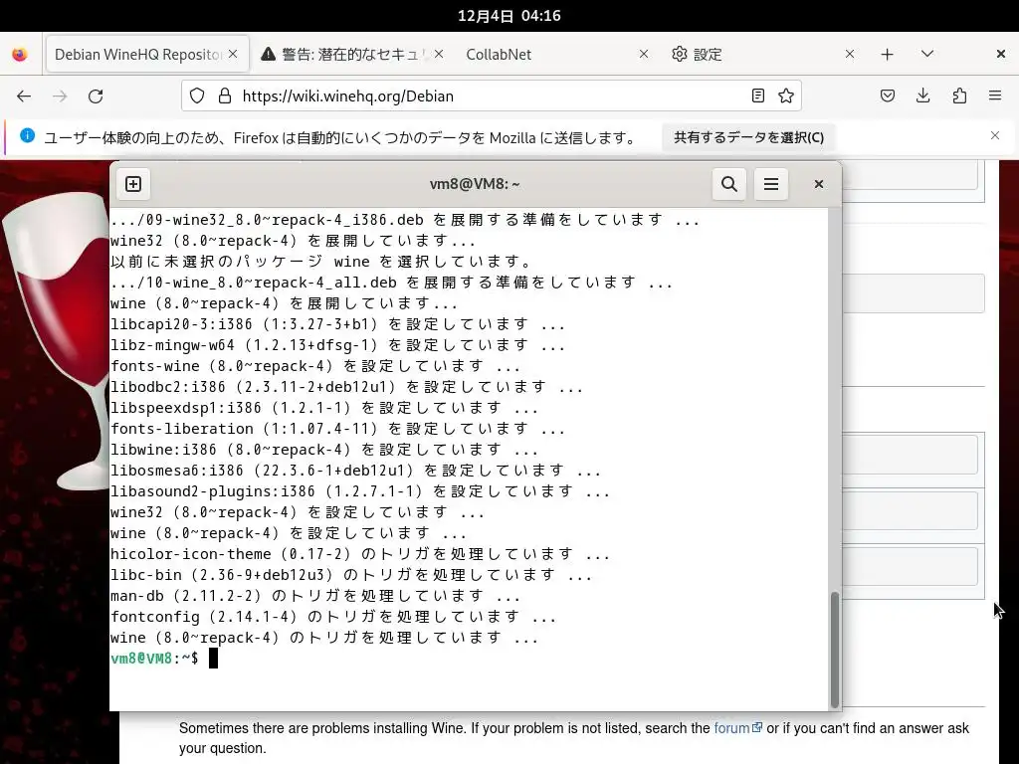
Task: Close the CollabNet tab
Action: point(644,54)
